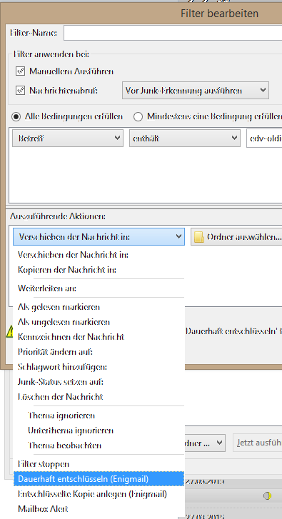Image resolution: width=282 pixels, height=519 pixels.
Task: Choose Kennzeichnen der Nachricht
Action: coord(99,337)
